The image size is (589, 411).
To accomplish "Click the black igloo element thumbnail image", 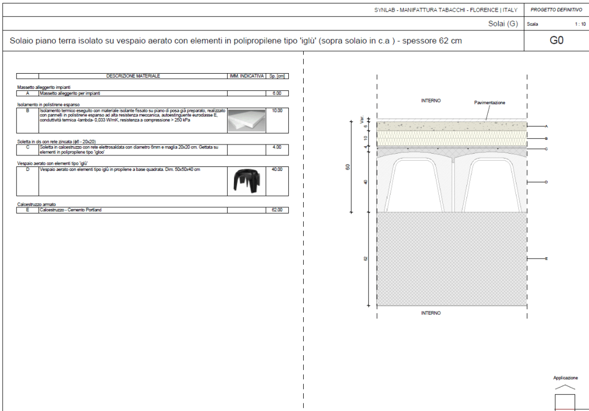I will coord(247,180).
